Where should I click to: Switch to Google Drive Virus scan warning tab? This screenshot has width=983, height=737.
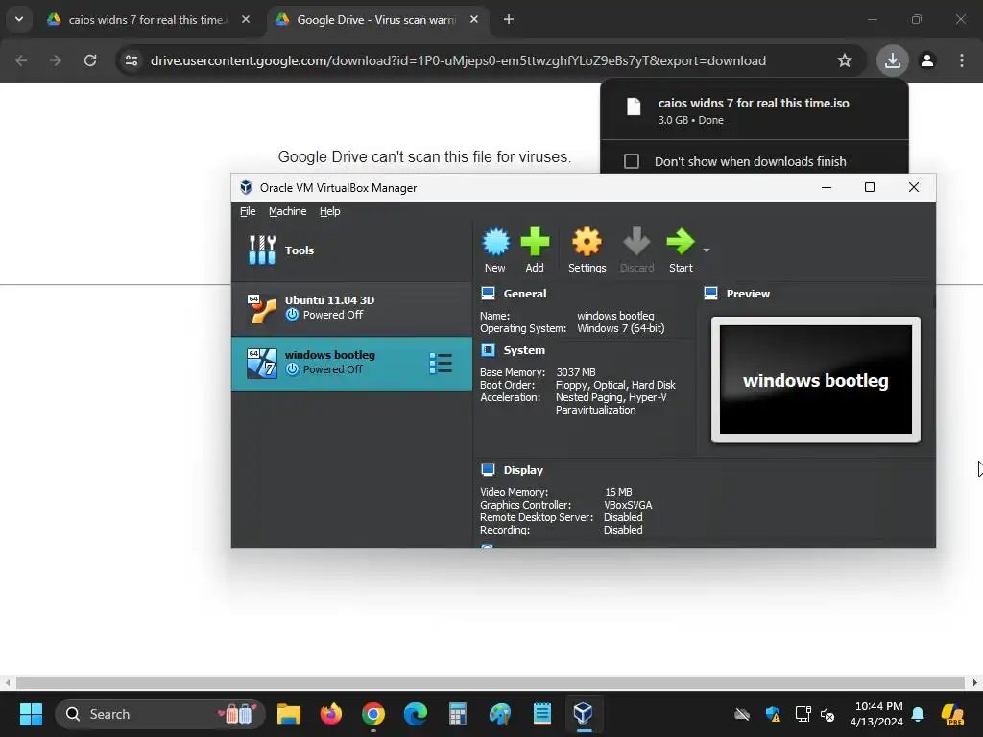click(376, 20)
